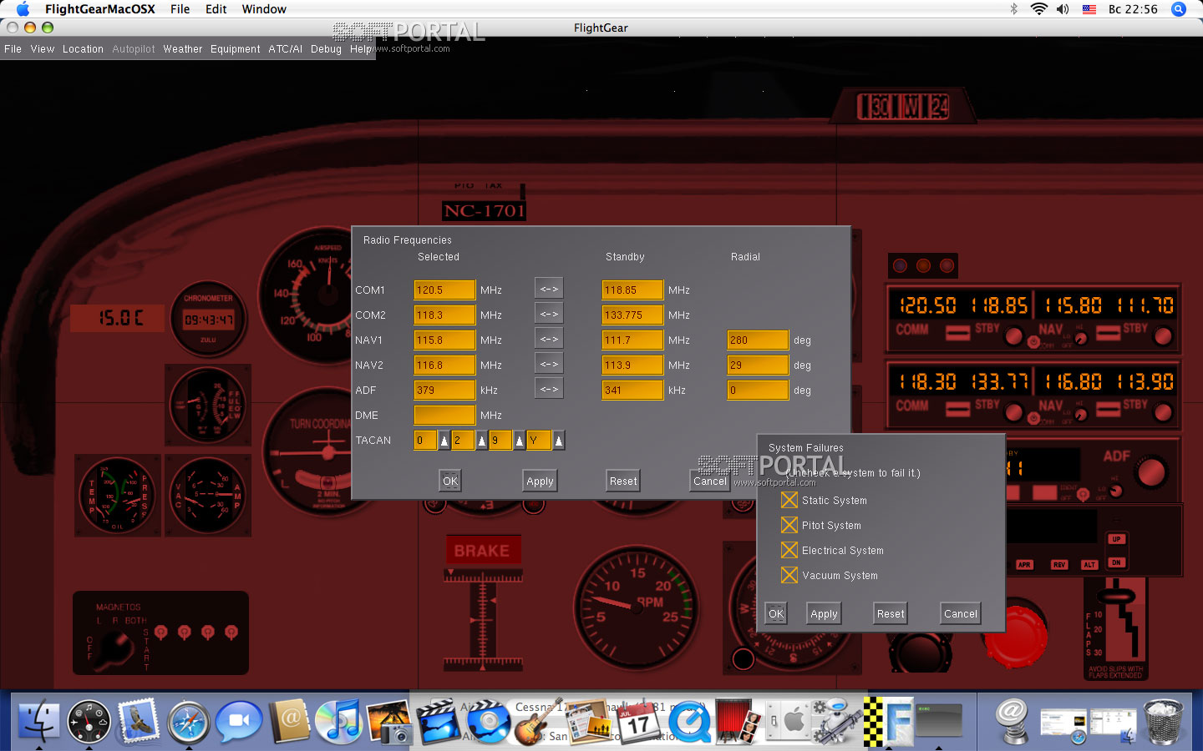Step the first TACAN digit arrow
The width and height of the screenshot is (1203, 751).
(x=444, y=440)
